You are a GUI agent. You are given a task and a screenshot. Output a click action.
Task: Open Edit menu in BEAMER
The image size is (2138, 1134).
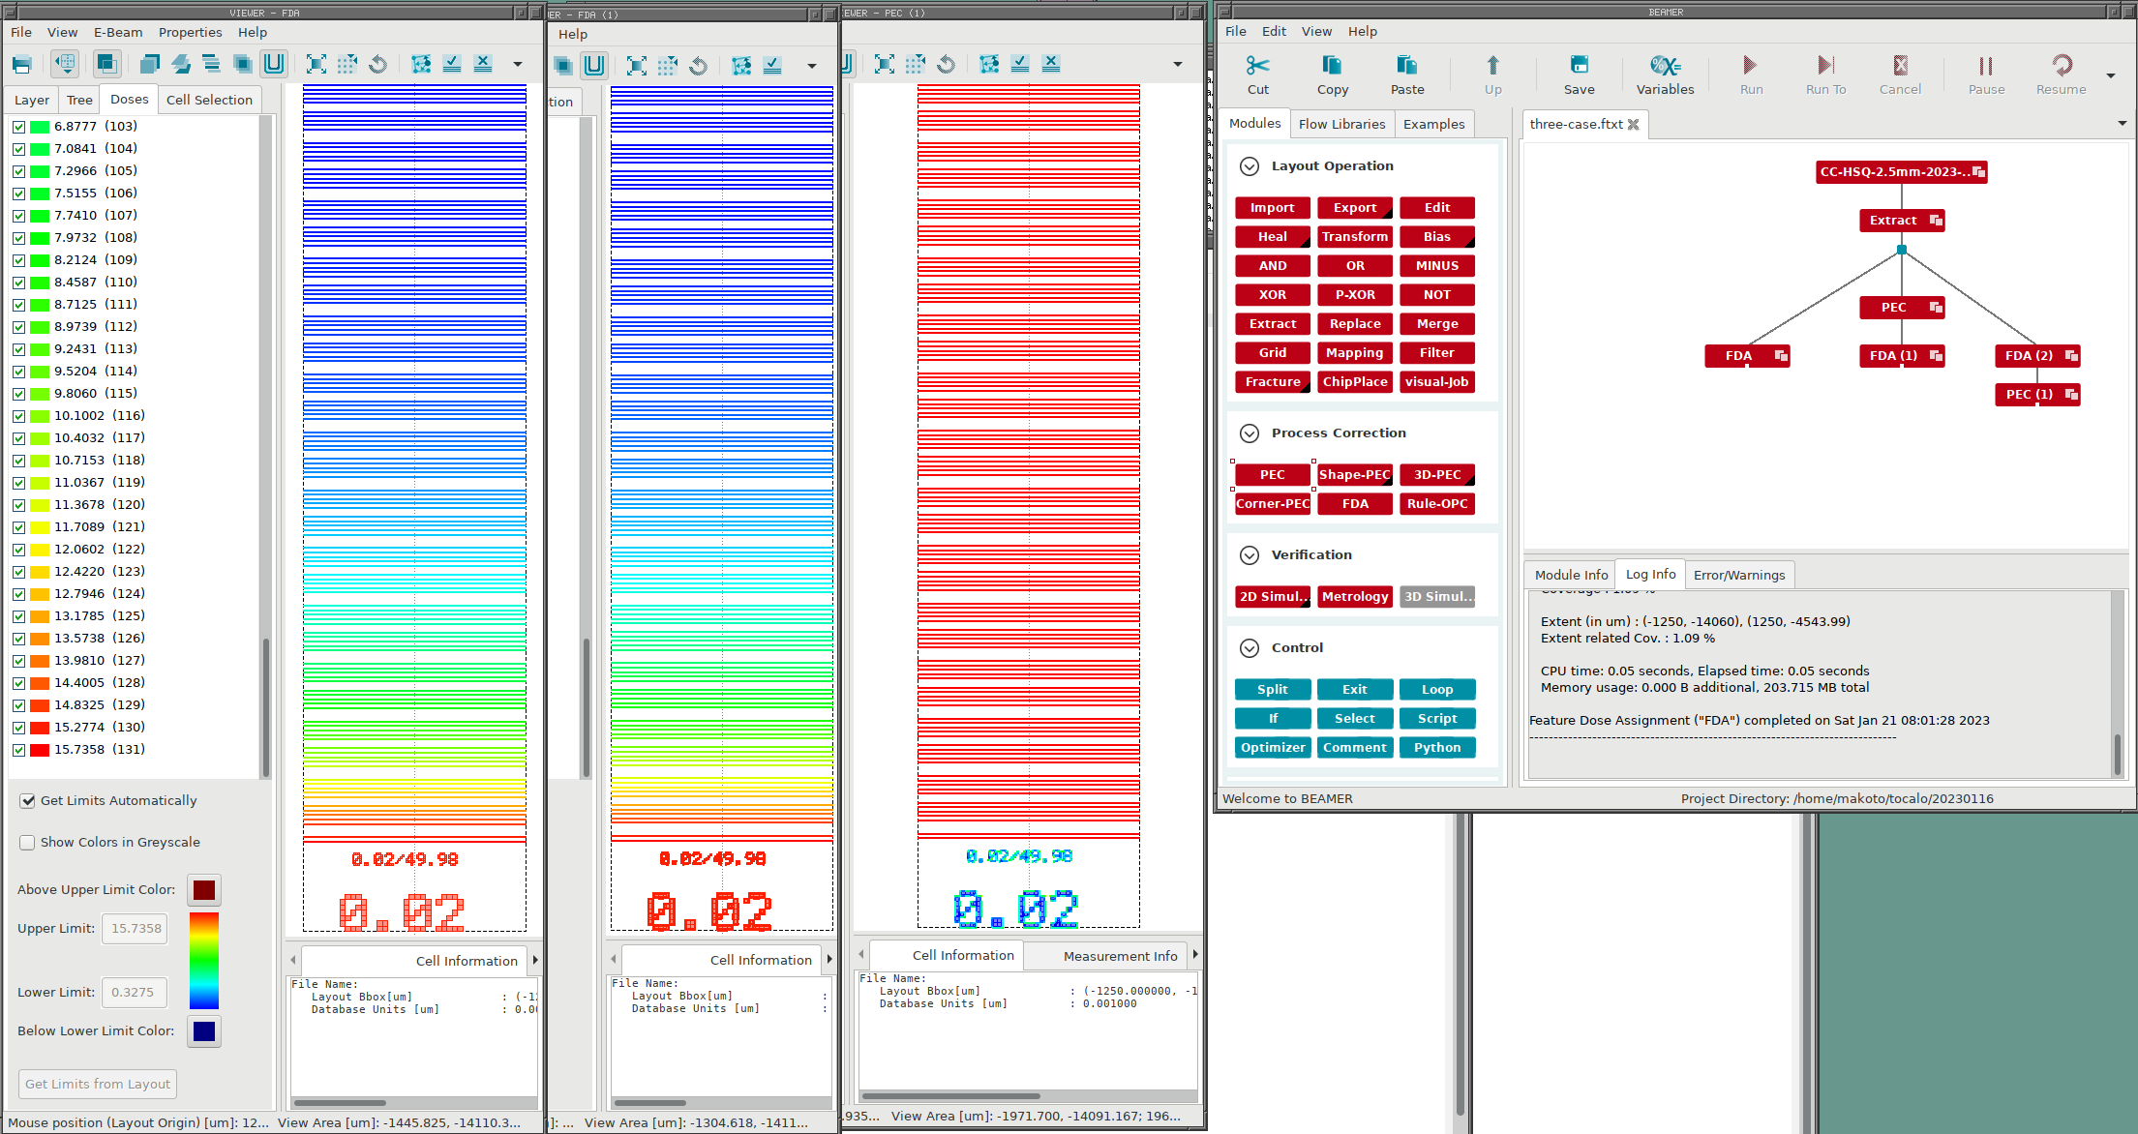[x=1274, y=31]
